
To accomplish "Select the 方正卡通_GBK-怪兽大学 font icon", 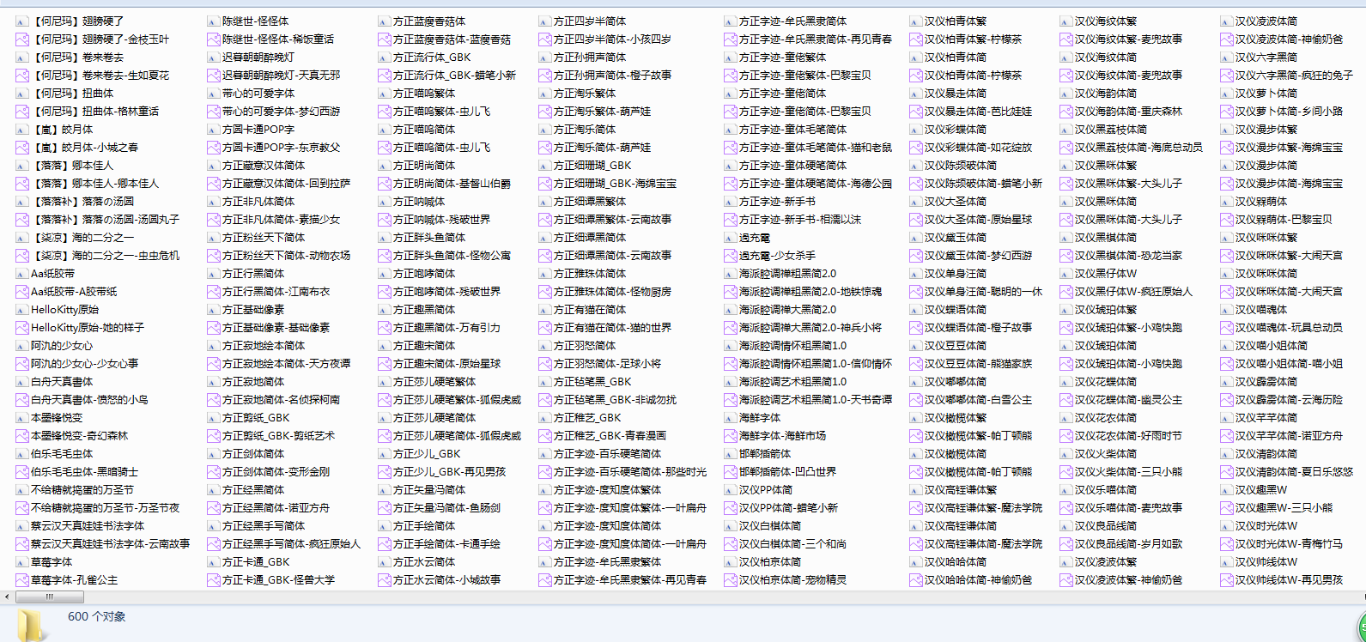I will tap(214, 580).
